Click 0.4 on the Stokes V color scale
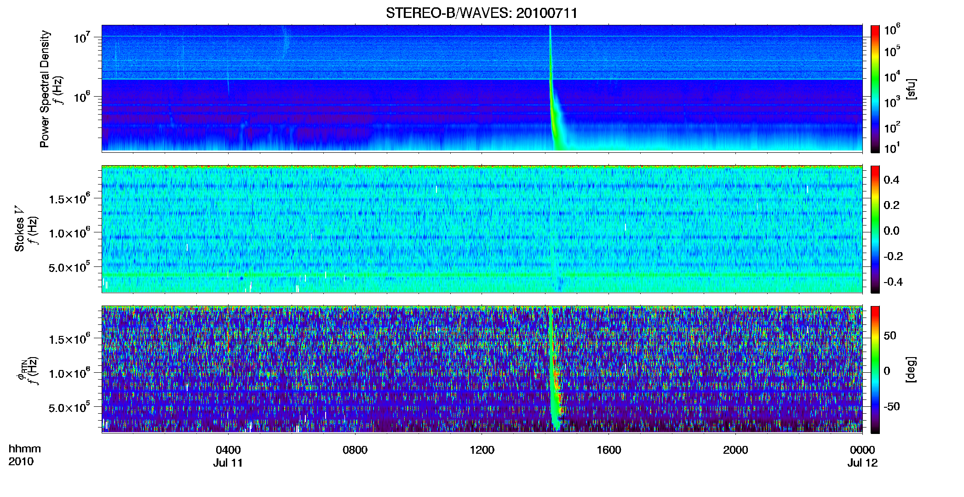The image size is (964, 497). (891, 180)
